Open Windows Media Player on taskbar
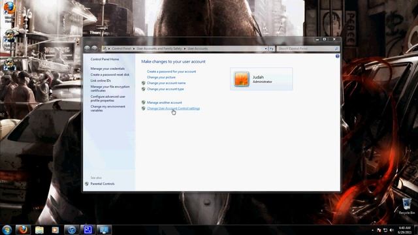The width and height of the screenshot is (418, 235). point(55,230)
